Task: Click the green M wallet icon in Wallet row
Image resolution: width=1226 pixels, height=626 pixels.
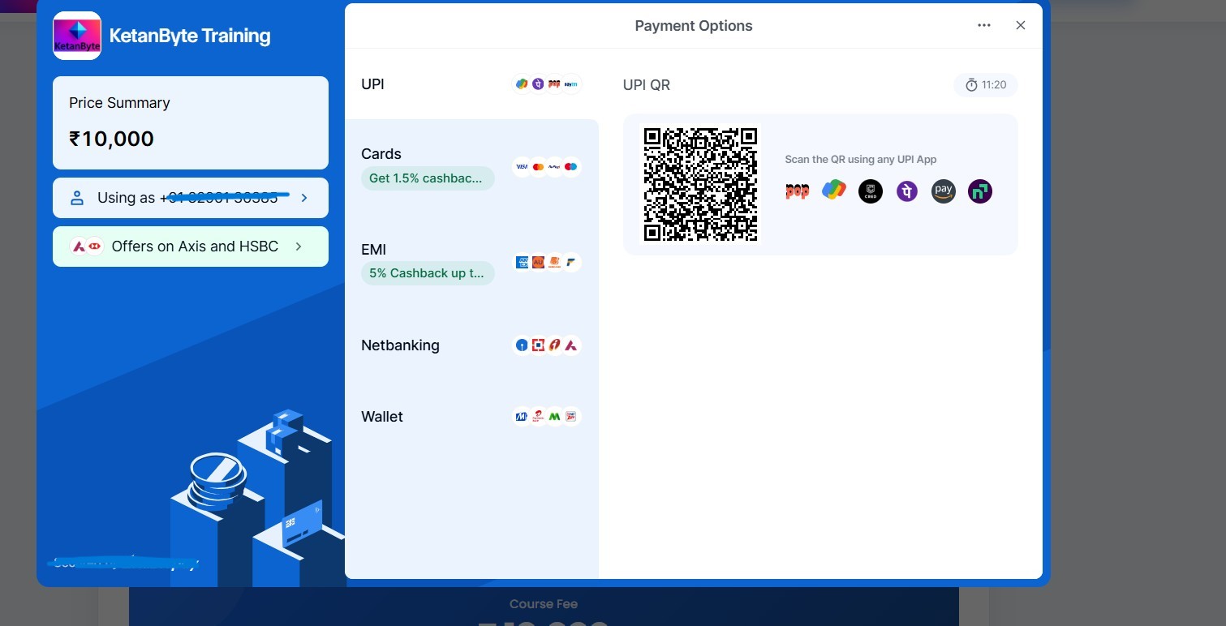Action: 554,417
